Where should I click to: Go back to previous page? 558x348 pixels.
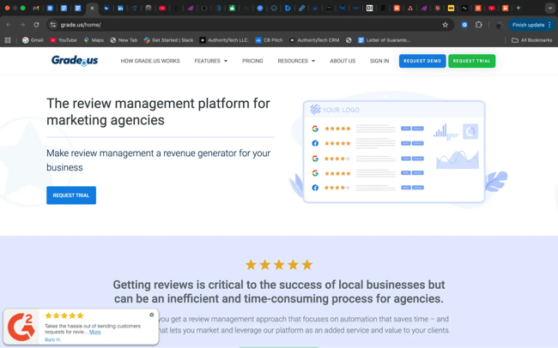(x=9, y=25)
